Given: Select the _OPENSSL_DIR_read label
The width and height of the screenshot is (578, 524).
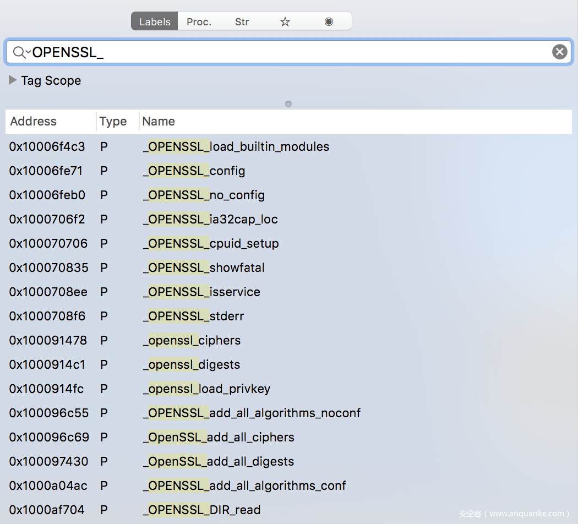Looking at the screenshot, I should click(202, 510).
